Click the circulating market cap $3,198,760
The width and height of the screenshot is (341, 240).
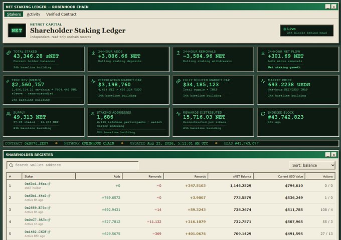click(114, 85)
